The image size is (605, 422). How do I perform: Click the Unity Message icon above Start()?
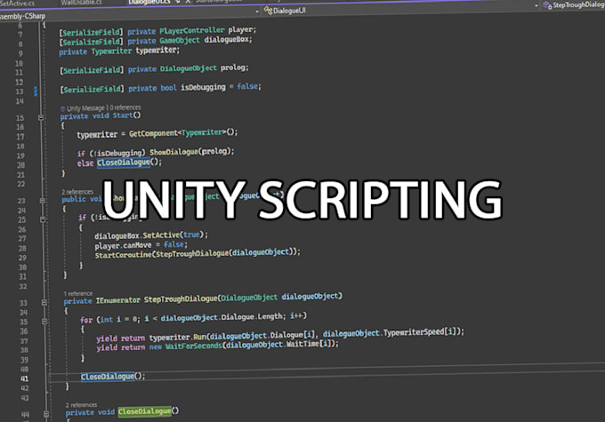[63, 108]
